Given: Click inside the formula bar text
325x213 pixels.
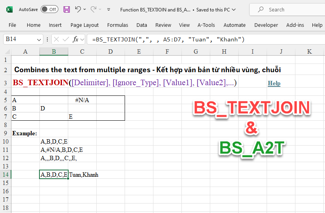Looking at the screenshot, I should (x=197, y=39).
